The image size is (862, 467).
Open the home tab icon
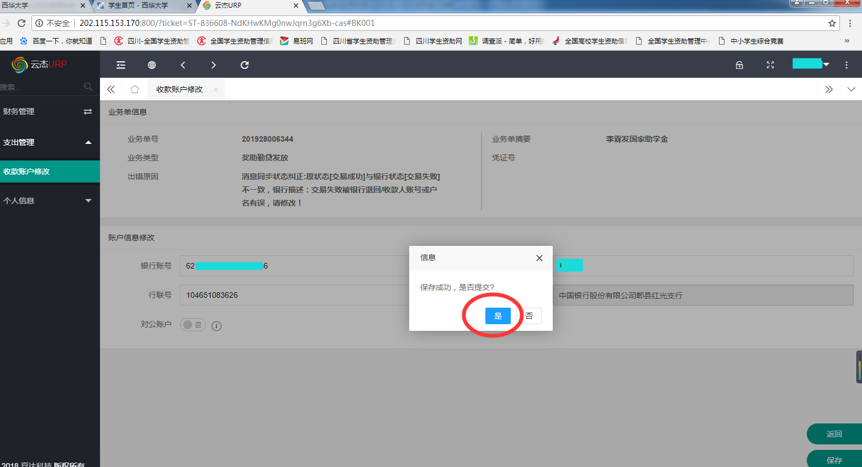[135, 89]
